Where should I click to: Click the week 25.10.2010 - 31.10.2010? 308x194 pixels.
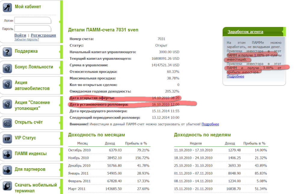point(193,166)
